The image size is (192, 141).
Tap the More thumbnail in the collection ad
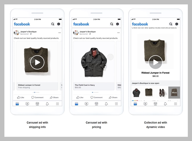click(x=174, y=93)
